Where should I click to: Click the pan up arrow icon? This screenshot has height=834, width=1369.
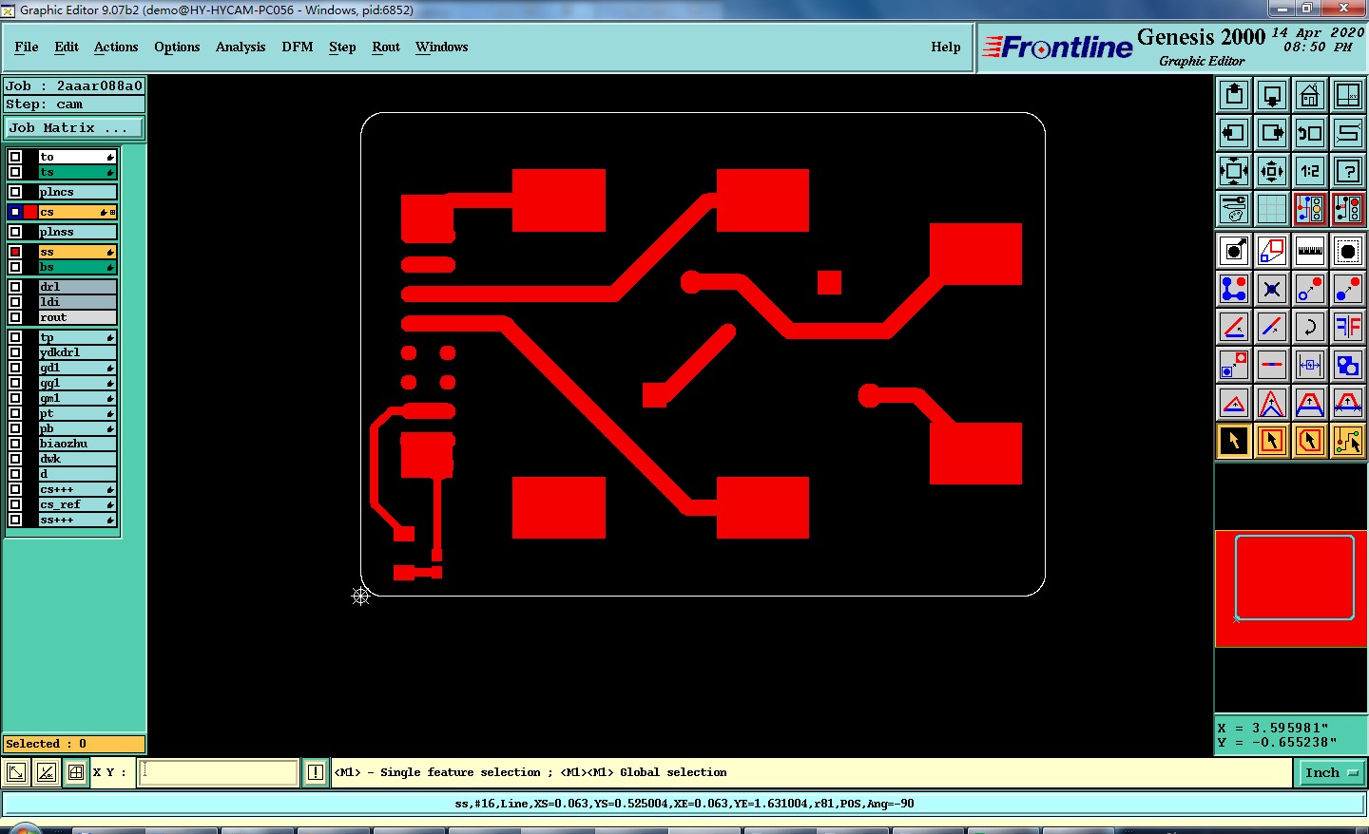click(1234, 95)
